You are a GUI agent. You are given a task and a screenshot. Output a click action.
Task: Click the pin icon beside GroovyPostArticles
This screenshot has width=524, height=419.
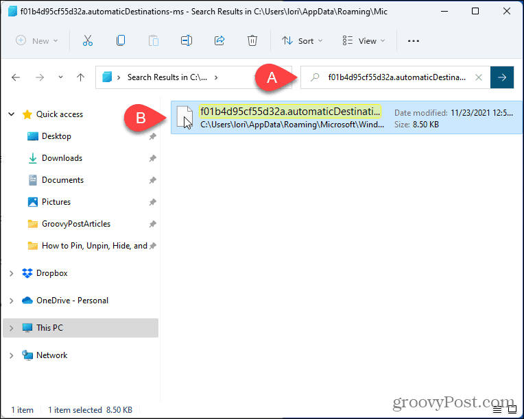pyautogui.click(x=152, y=224)
